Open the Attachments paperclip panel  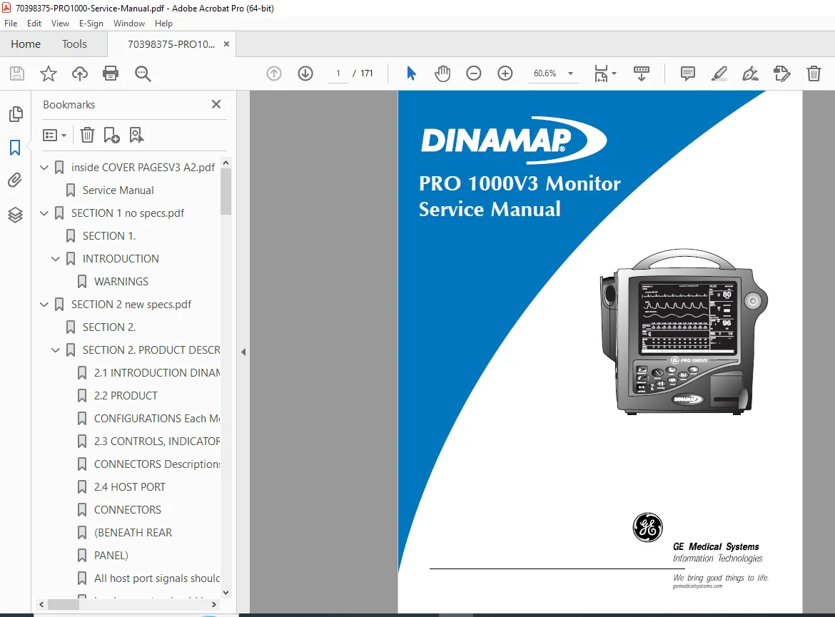pos(15,180)
